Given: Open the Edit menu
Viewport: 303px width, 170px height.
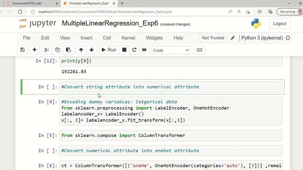Looking at the screenshot, I should (x=45, y=38).
